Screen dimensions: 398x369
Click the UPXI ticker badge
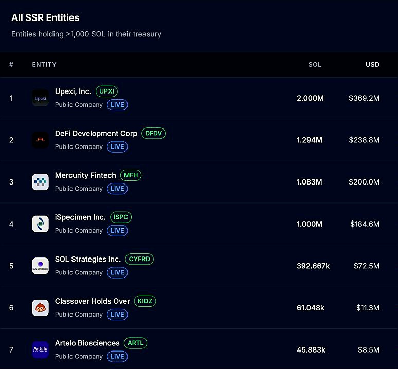tap(106, 91)
